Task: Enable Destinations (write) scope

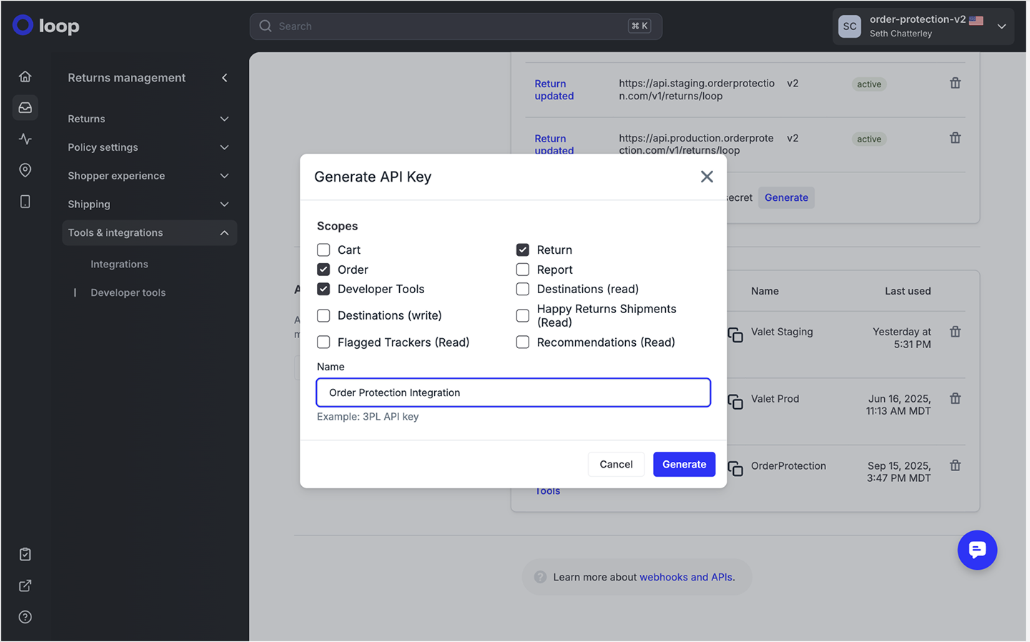Action: pyautogui.click(x=323, y=315)
